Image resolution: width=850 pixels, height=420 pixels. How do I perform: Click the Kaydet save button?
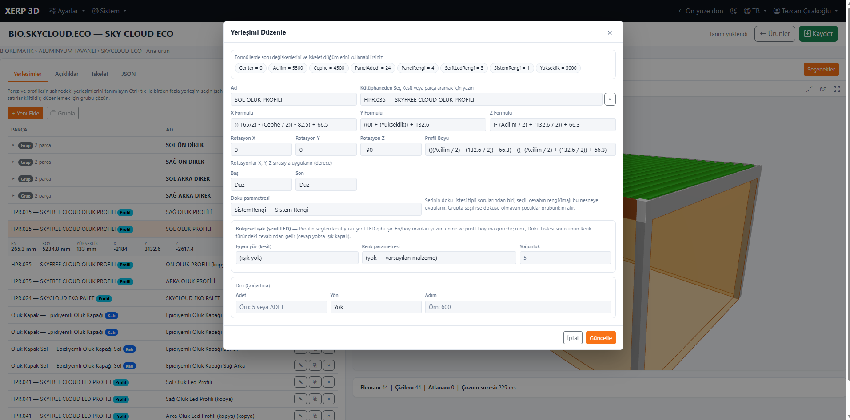point(818,34)
